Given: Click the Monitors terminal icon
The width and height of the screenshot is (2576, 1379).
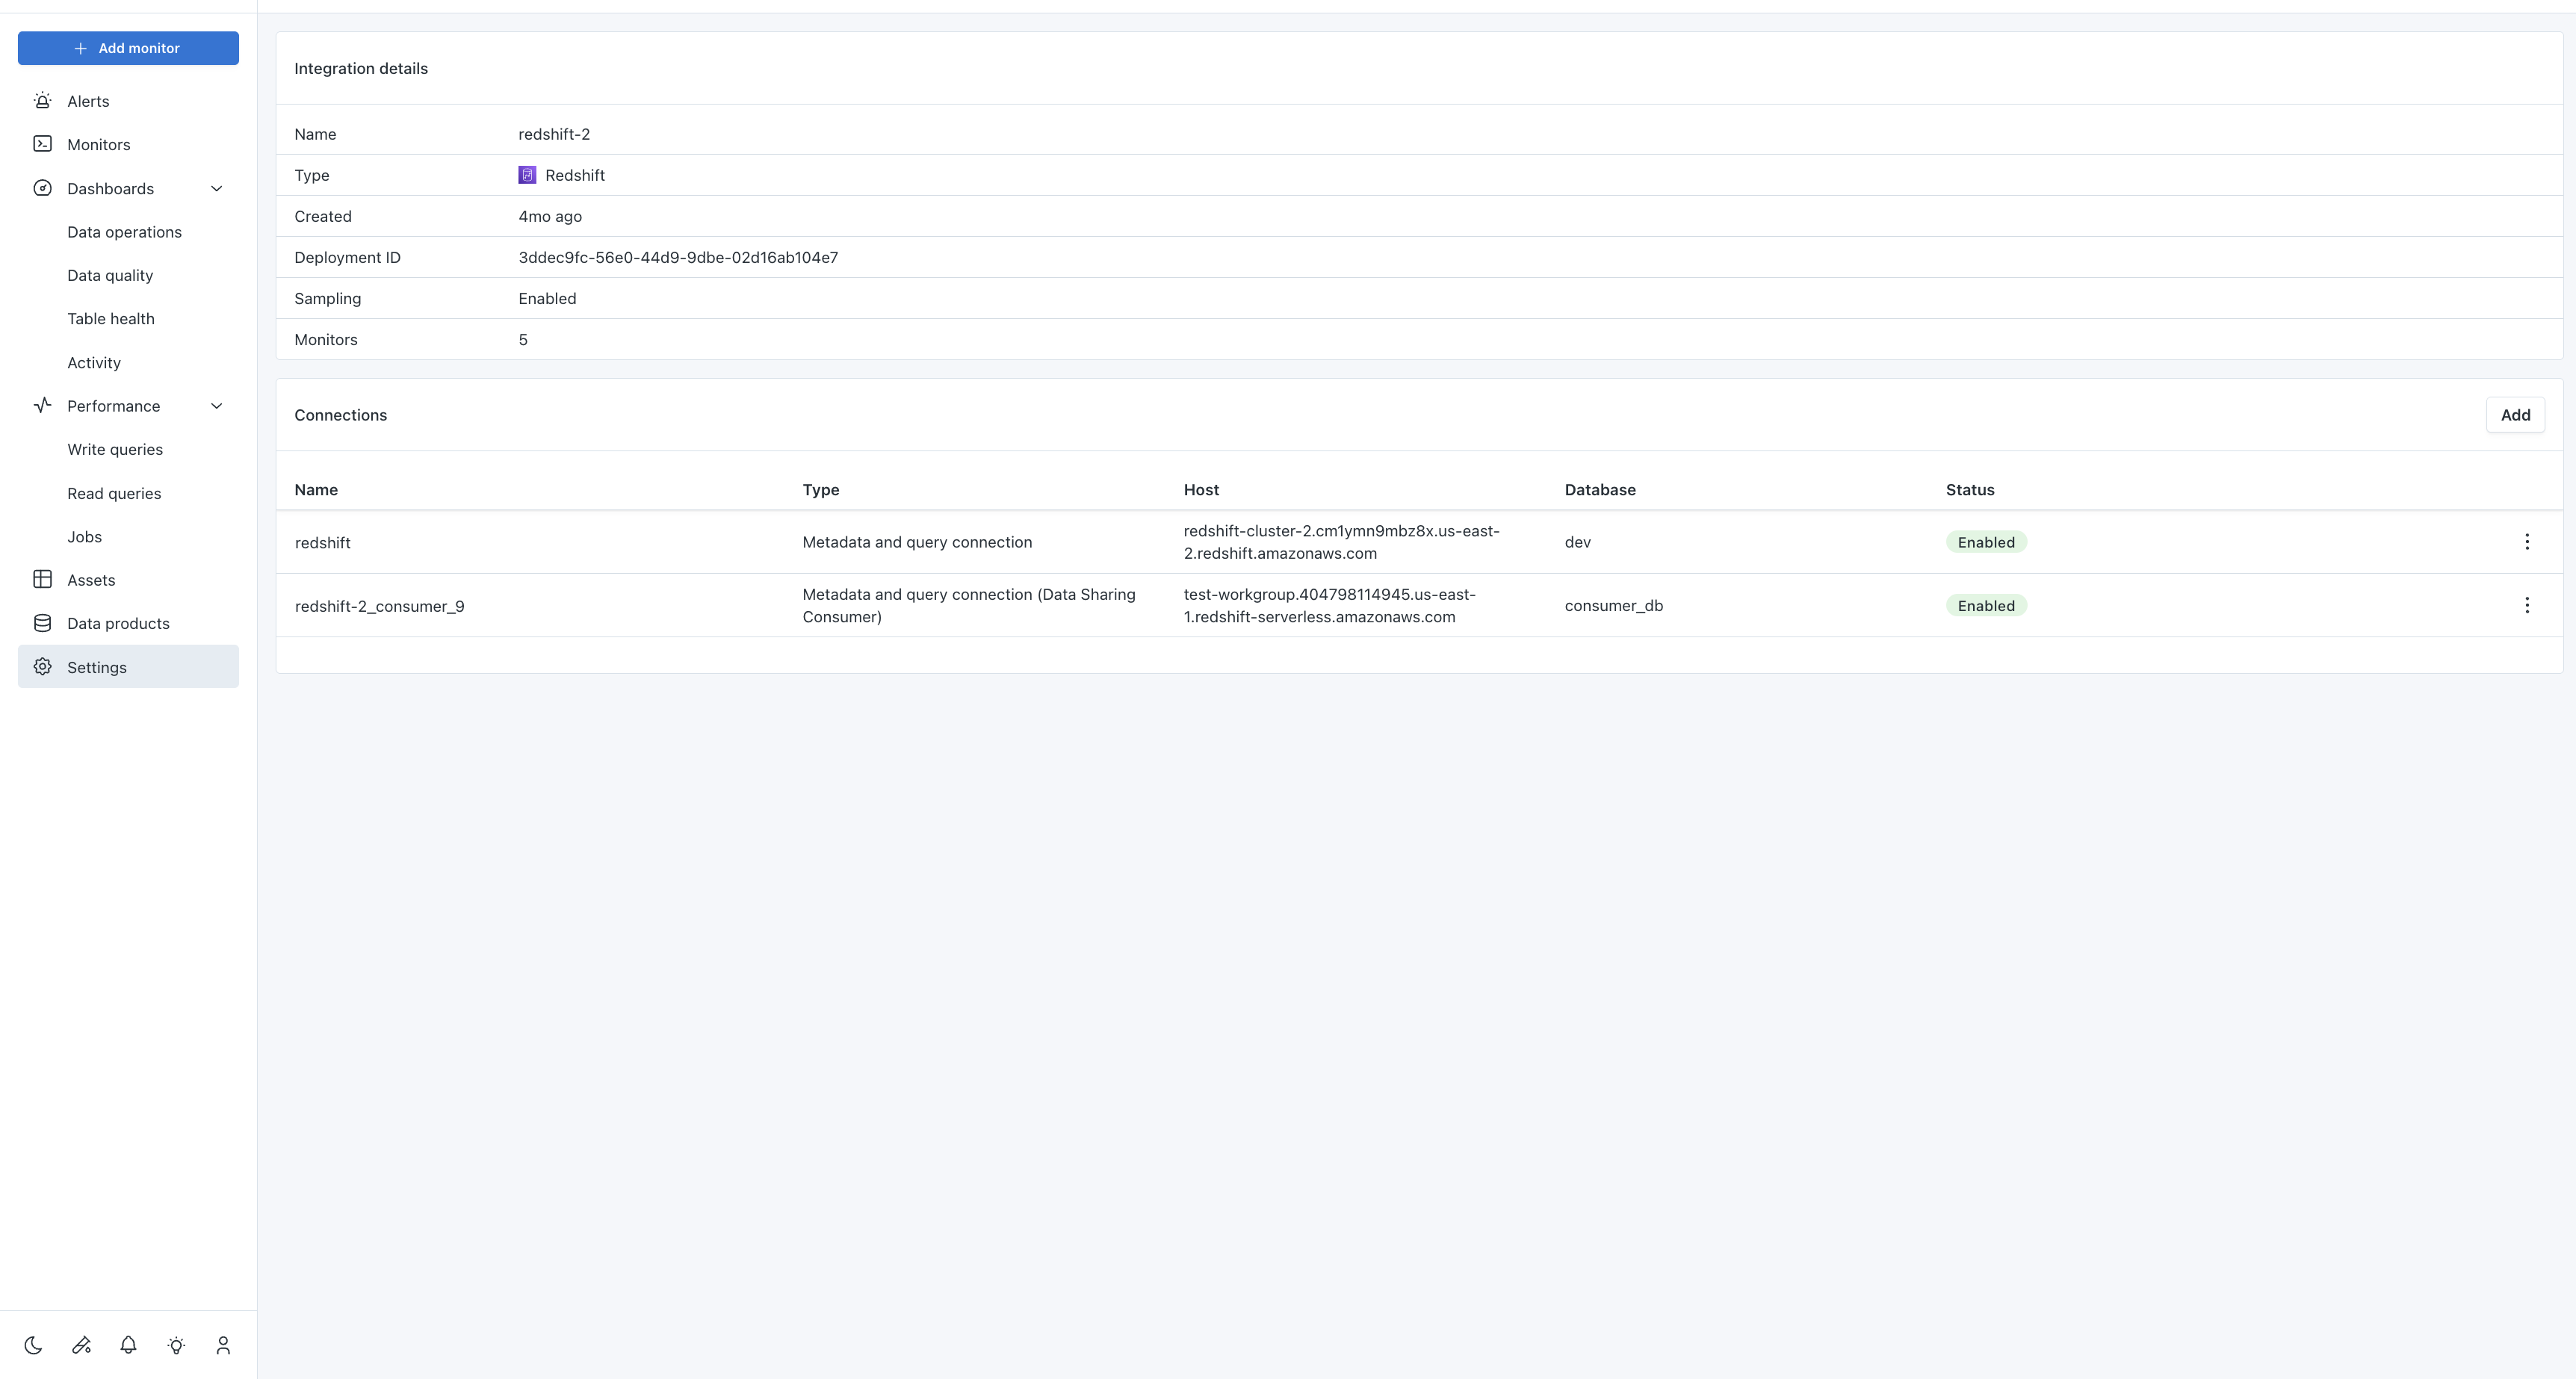Looking at the screenshot, I should [x=42, y=144].
